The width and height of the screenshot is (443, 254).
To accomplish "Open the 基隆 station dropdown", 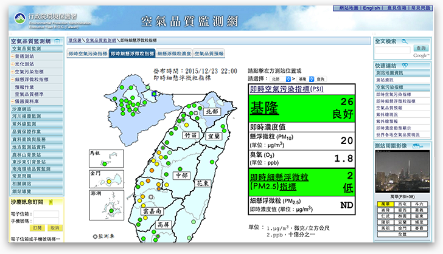I will 305,79.
